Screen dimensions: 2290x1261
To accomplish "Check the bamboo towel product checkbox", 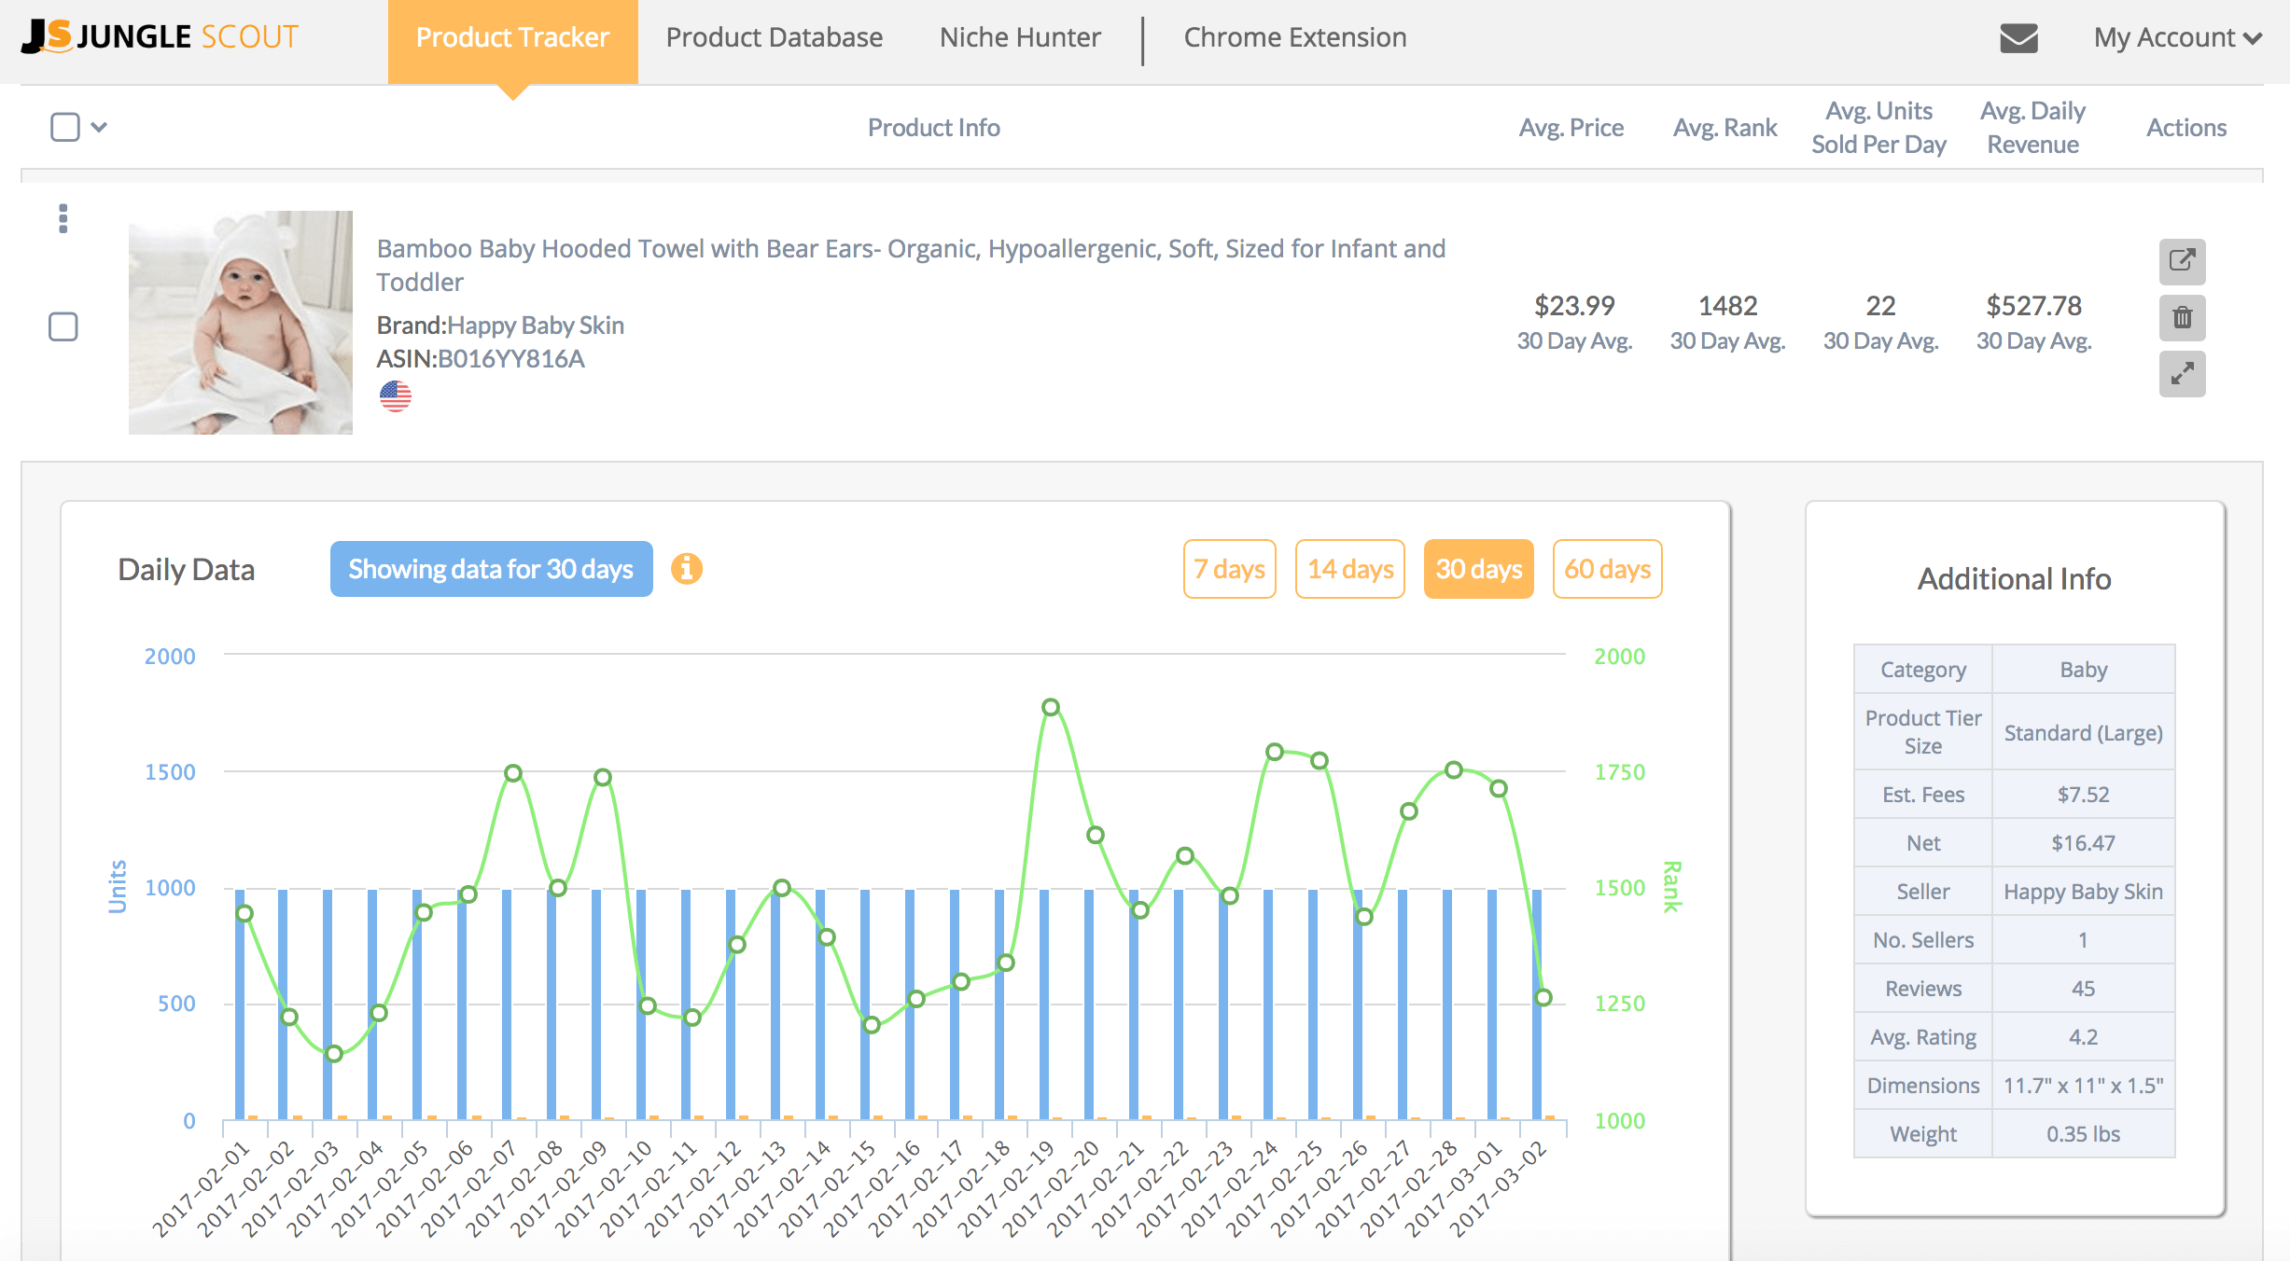I will tap(63, 326).
